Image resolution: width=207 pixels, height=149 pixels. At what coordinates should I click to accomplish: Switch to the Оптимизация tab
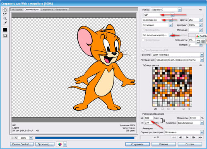(31, 10)
